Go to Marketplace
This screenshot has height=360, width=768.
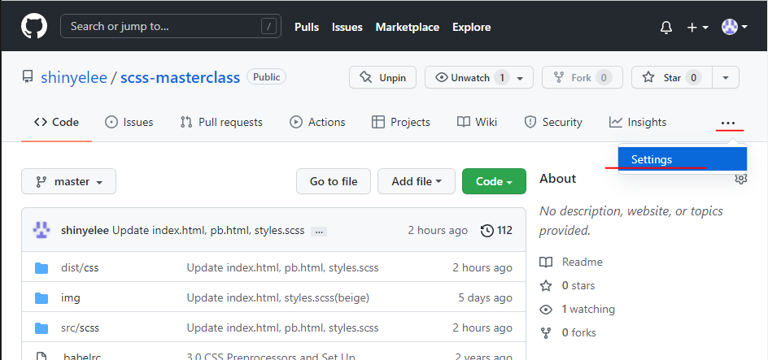407,28
